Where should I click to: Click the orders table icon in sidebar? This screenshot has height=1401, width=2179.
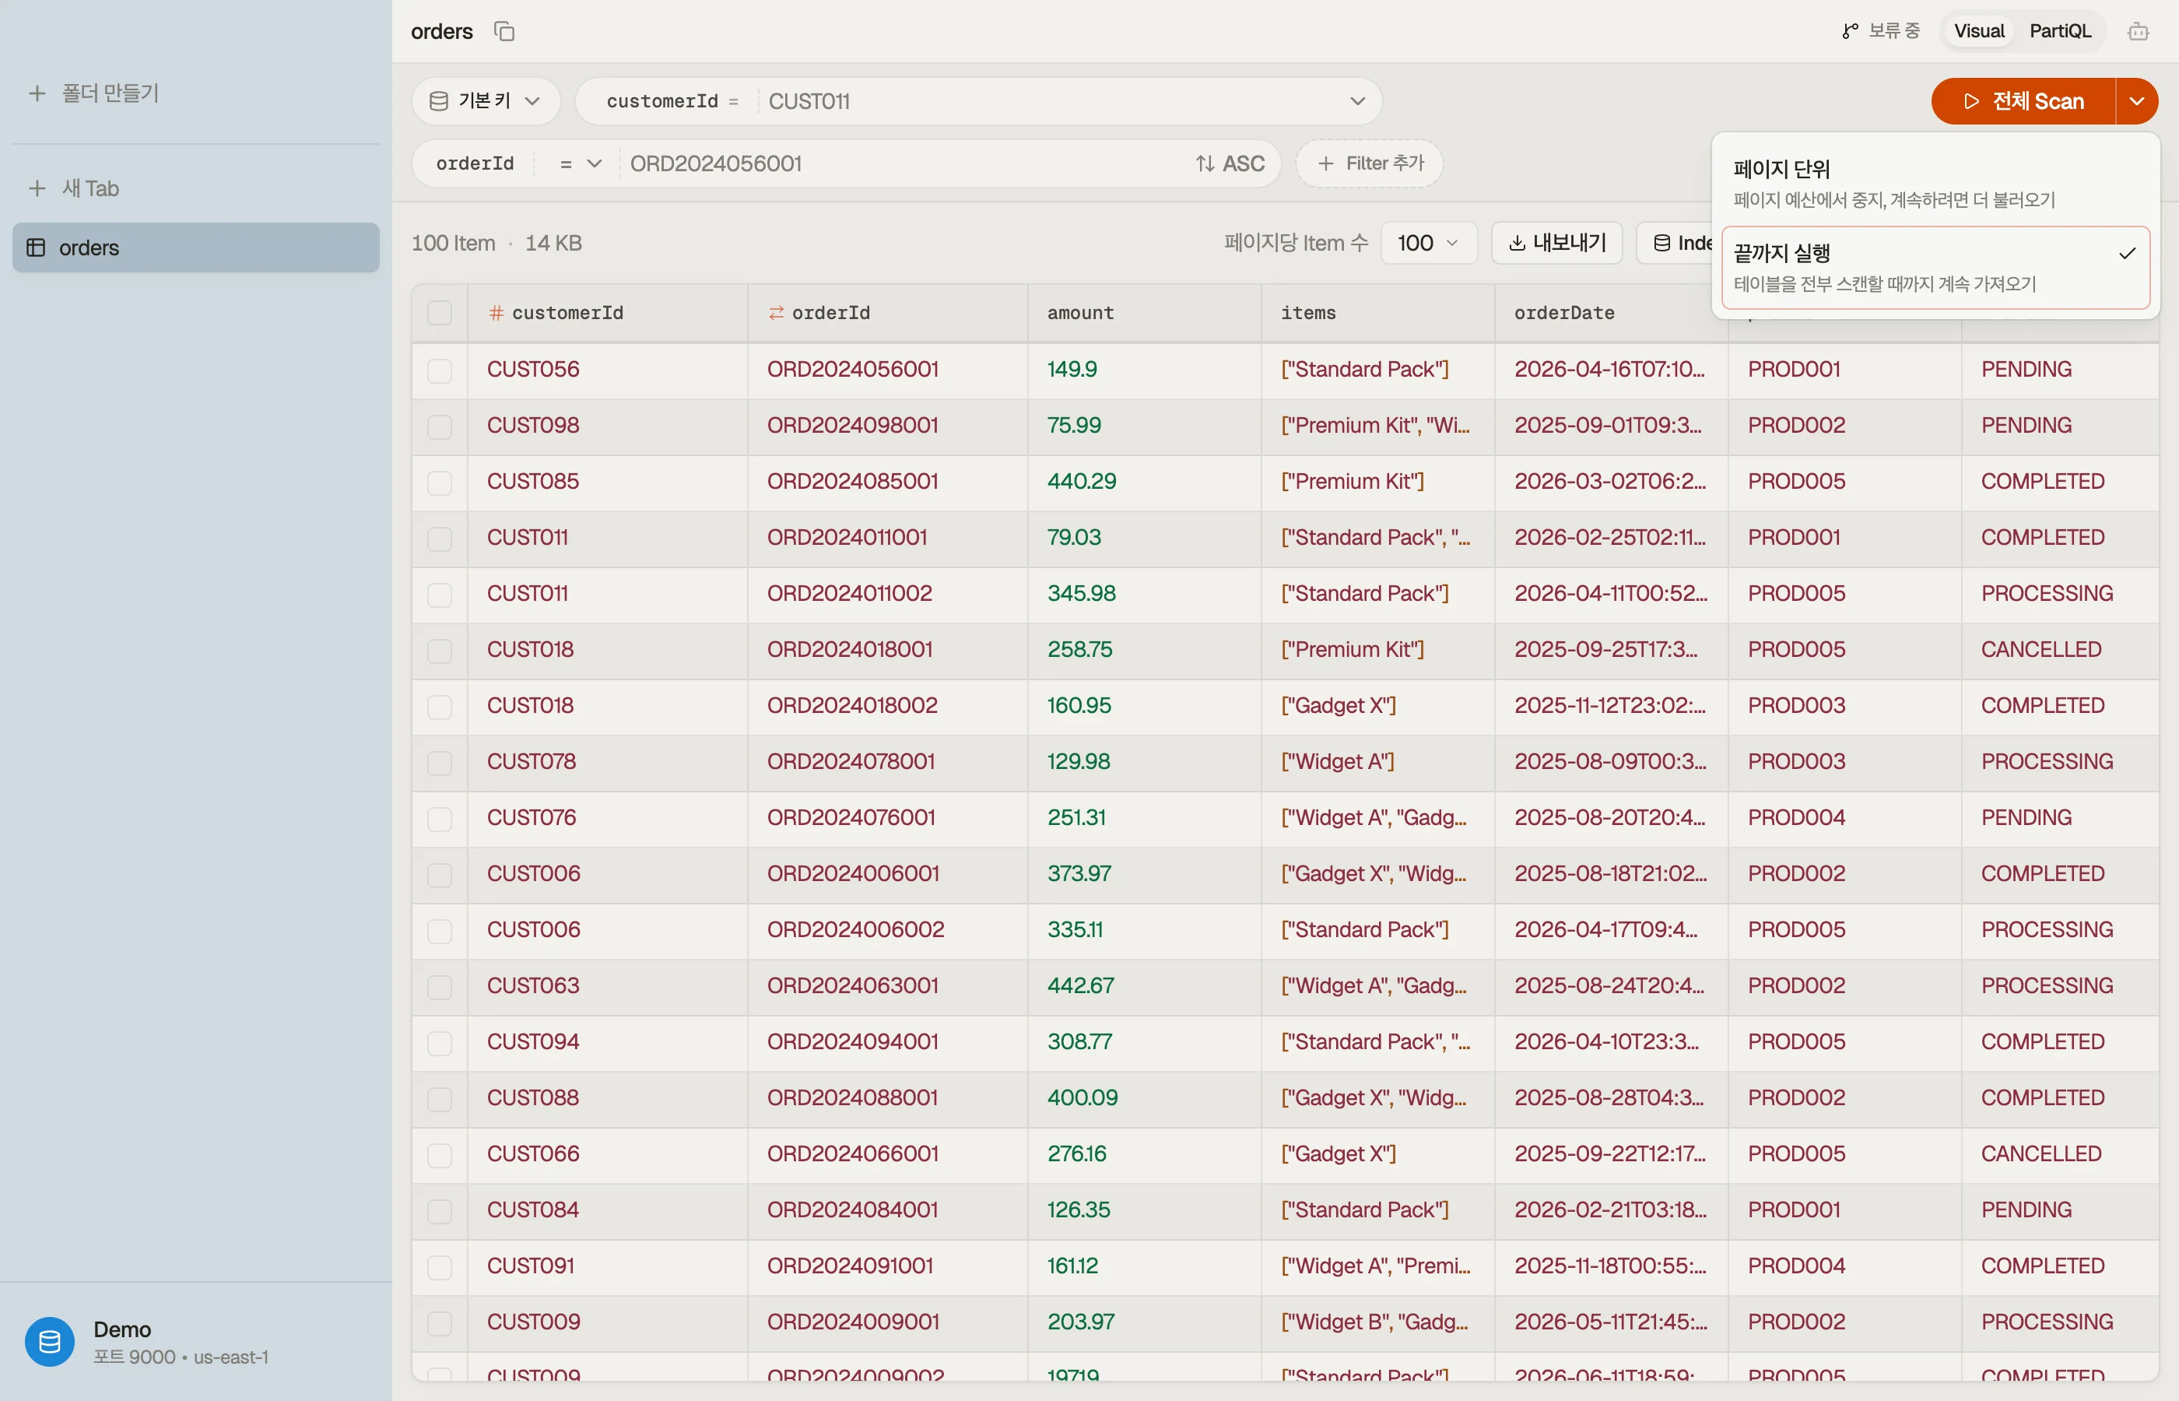pyautogui.click(x=37, y=248)
